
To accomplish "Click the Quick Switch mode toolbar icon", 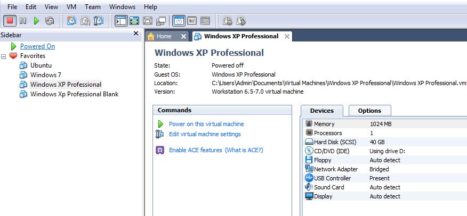I will (x=134, y=21).
